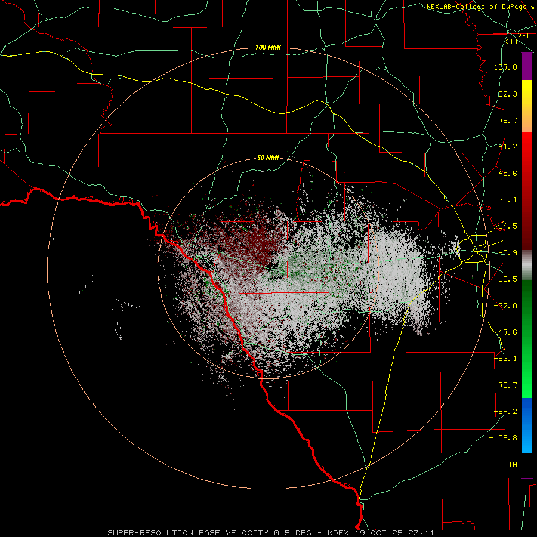
Task: Click the 50 NMI range ring label
Action: coord(268,158)
